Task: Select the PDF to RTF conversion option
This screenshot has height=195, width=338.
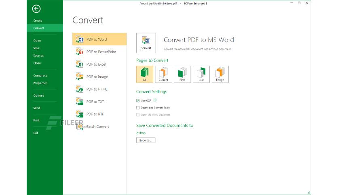Action: click(x=99, y=114)
